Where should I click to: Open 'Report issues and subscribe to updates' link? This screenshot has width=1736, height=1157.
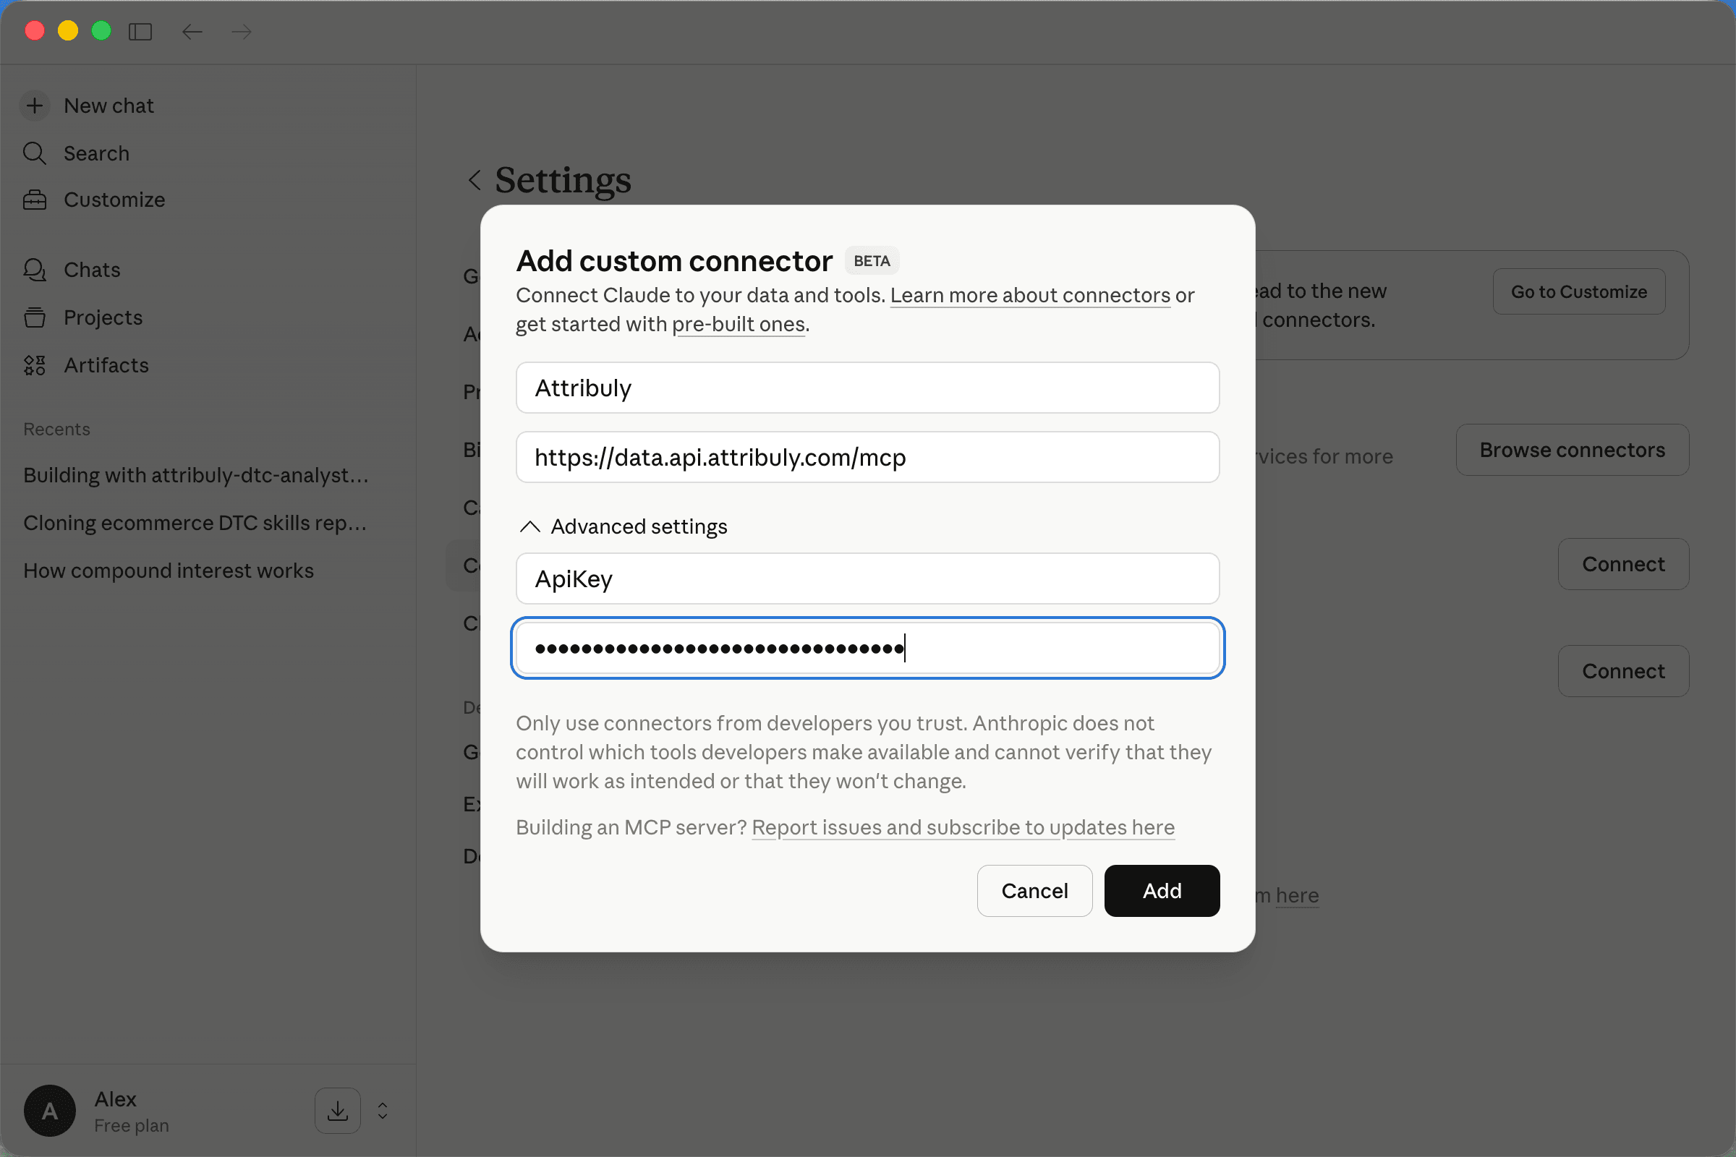point(963,827)
